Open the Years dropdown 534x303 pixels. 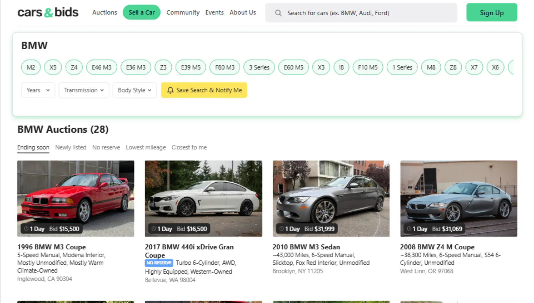click(x=38, y=90)
